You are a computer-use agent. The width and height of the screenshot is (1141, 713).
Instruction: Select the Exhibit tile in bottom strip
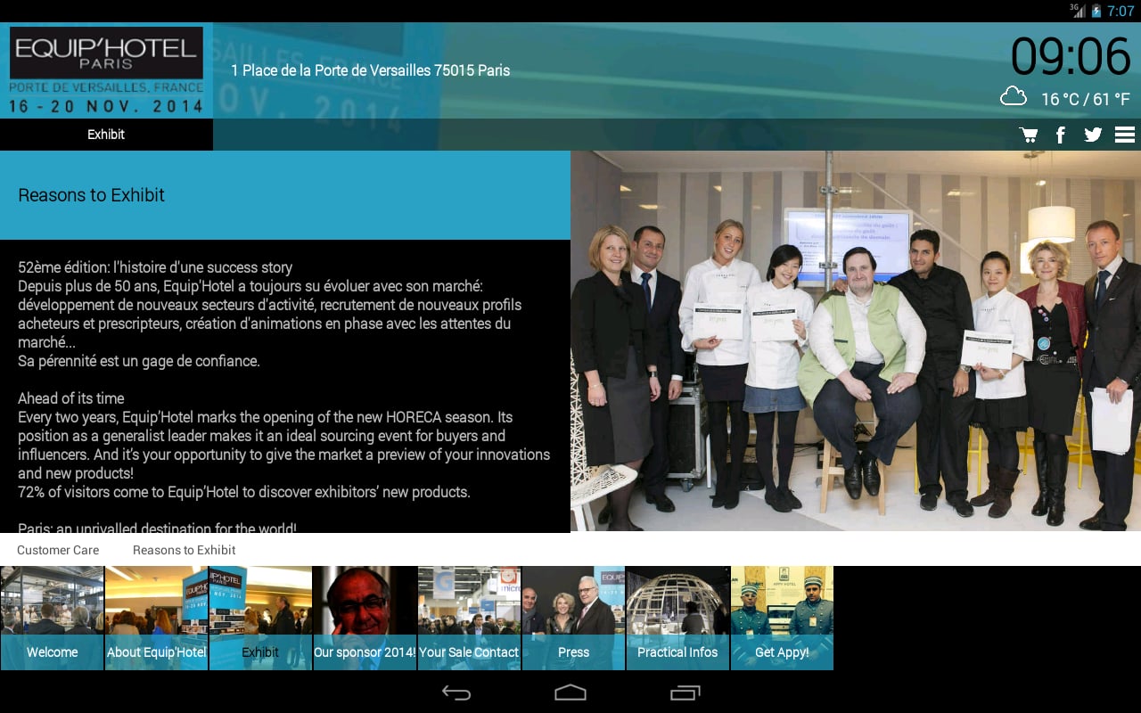pyautogui.click(x=260, y=618)
